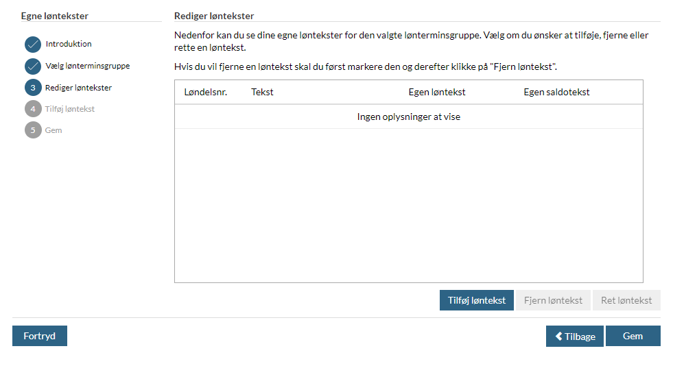673x366 pixels.
Task: Select the Gem step label in sidebar
Action: pyautogui.click(x=54, y=130)
